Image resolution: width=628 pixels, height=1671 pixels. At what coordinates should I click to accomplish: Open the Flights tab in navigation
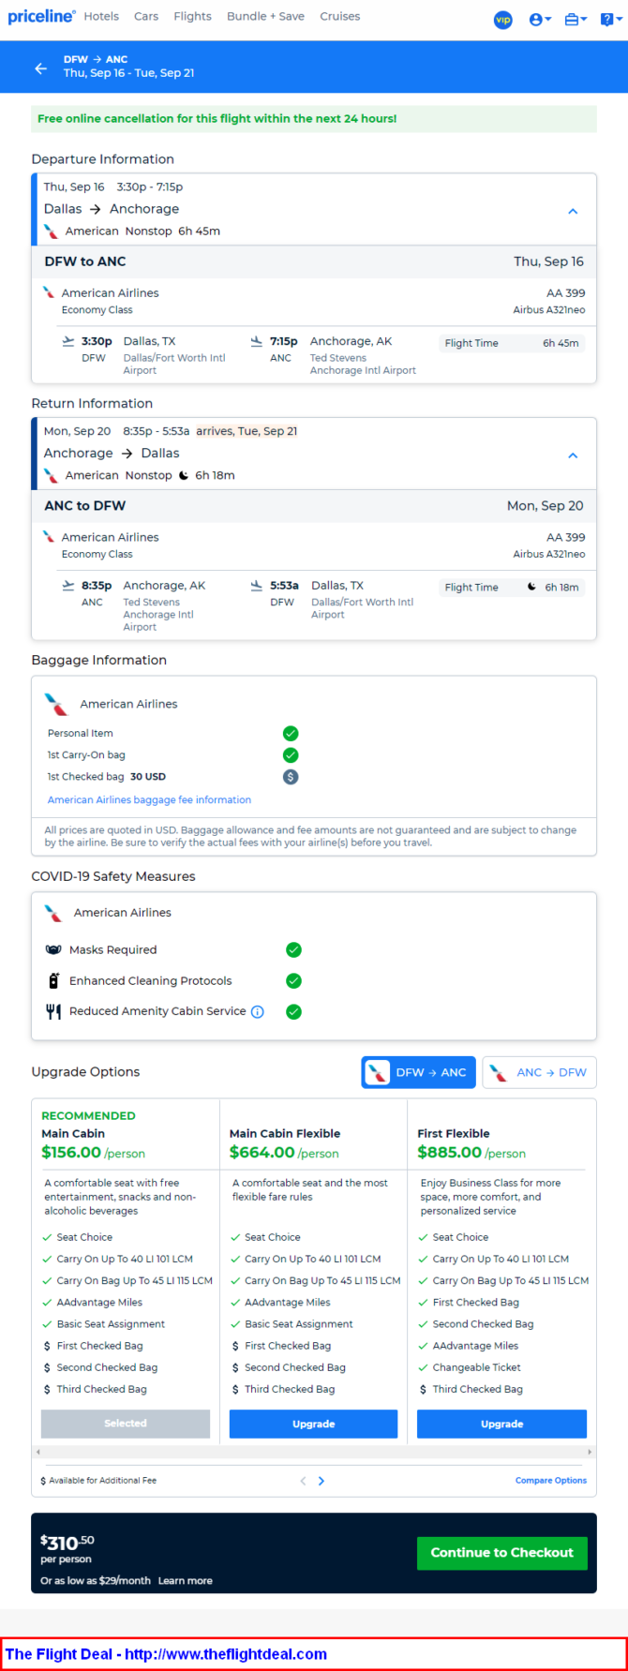(x=192, y=16)
